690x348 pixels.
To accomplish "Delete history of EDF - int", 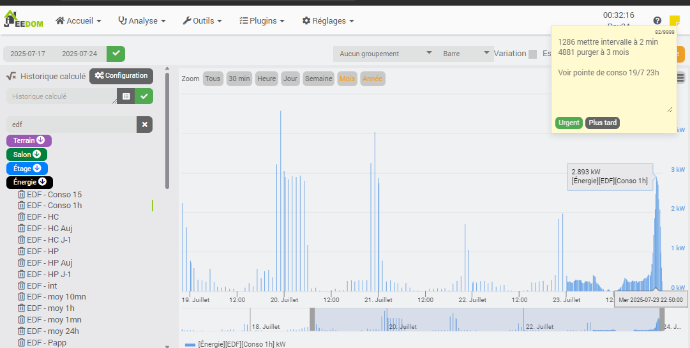I will pos(21,285).
